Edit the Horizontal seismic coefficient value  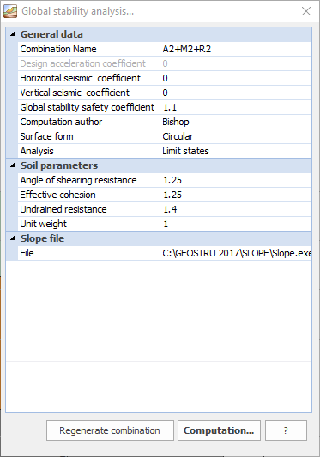click(236, 78)
